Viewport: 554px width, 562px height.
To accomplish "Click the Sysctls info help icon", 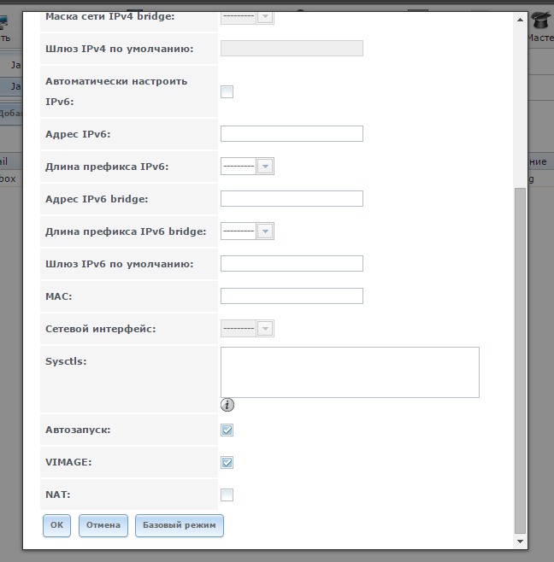I will [227, 405].
